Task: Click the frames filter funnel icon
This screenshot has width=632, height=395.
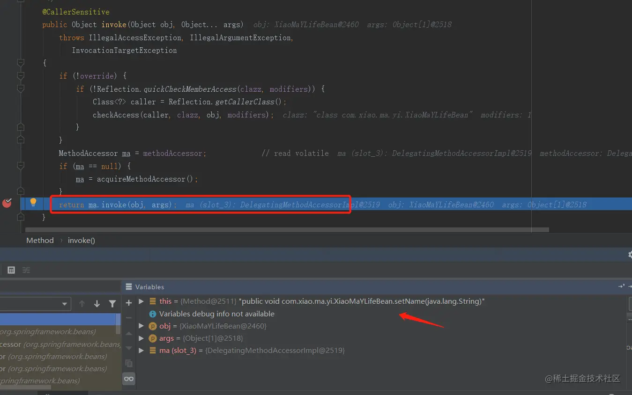Action: (112, 304)
